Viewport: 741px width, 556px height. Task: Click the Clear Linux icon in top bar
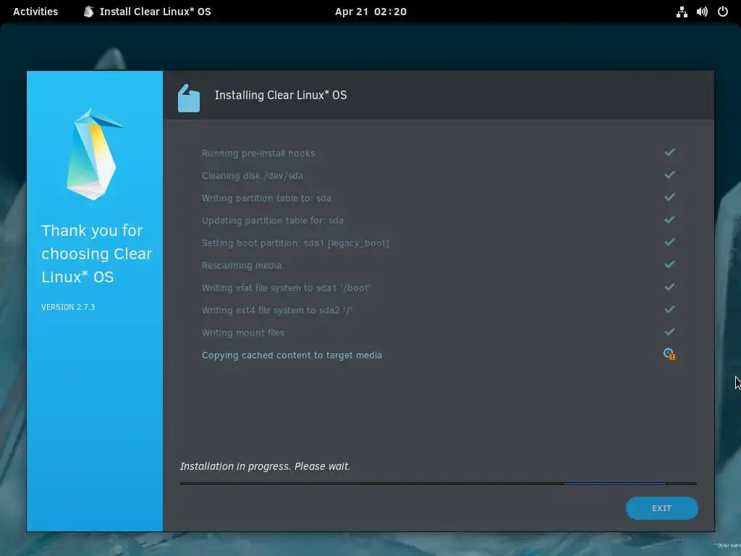pos(88,12)
